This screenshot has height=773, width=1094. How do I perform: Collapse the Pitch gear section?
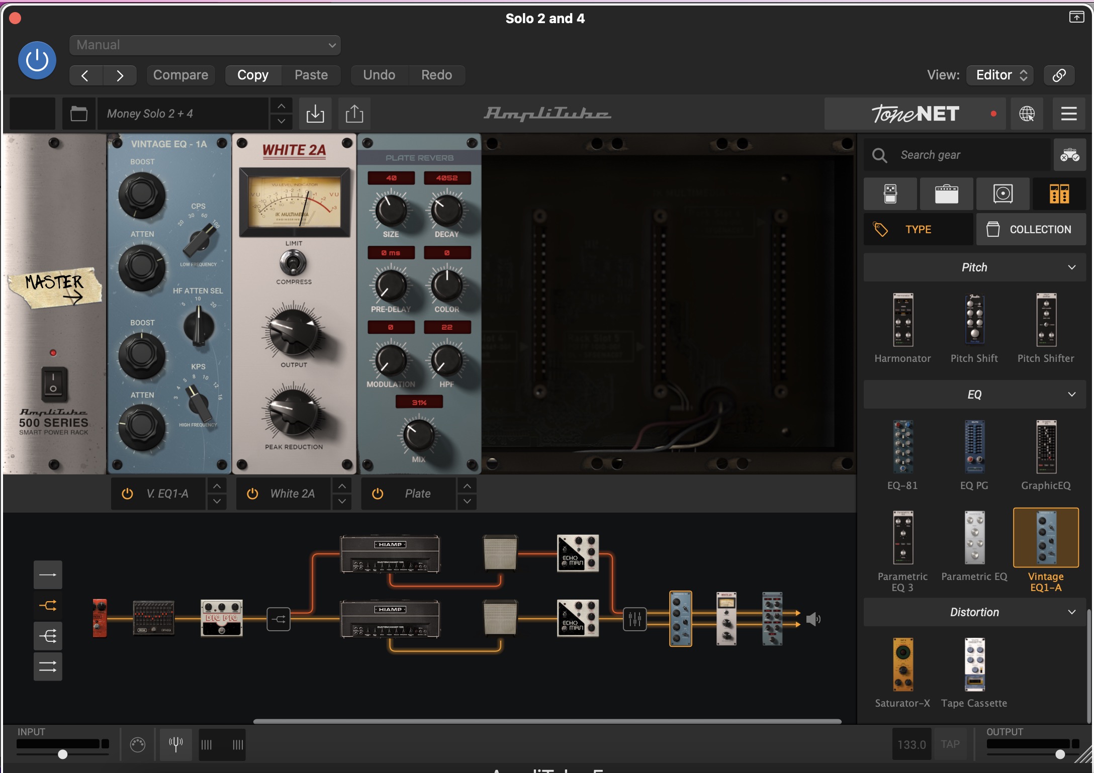coord(1071,267)
